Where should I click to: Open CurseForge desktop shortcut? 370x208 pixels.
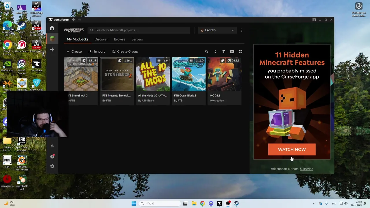[36, 66]
